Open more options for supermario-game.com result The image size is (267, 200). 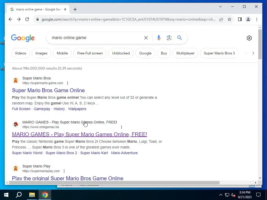(68, 83)
